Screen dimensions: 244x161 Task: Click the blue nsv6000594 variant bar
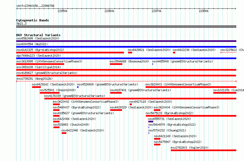[x=126, y=47]
